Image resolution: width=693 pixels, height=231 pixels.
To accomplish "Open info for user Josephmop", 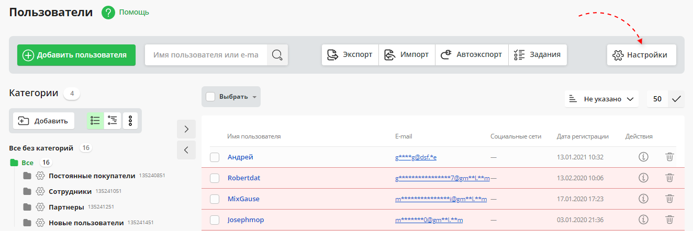I will click(x=644, y=220).
